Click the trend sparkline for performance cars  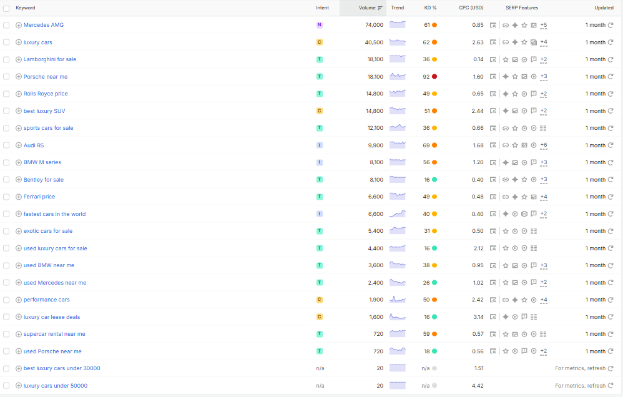pos(397,300)
